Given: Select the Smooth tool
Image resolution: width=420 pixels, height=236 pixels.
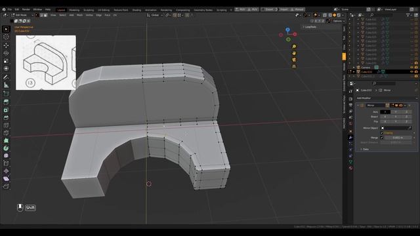Looking at the screenshot, I should pos(6,155).
